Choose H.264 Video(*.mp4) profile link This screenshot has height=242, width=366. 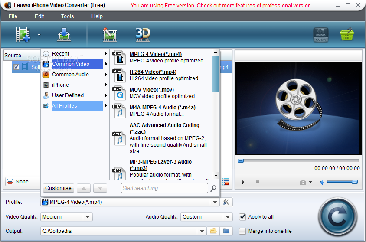pyautogui.click(x=153, y=72)
